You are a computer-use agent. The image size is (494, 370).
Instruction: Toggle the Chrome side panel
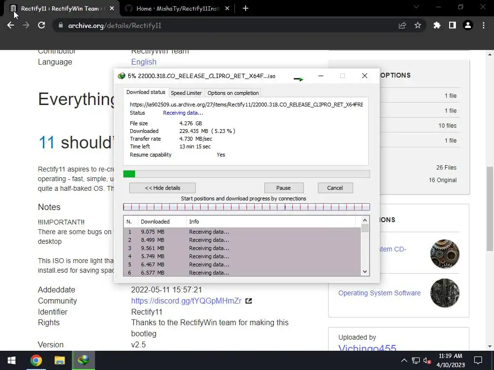(x=453, y=26)
